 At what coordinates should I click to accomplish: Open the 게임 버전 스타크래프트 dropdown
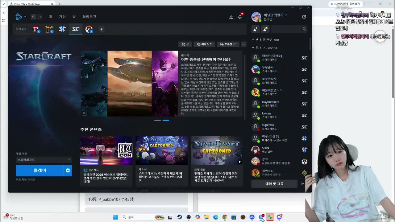44,160
